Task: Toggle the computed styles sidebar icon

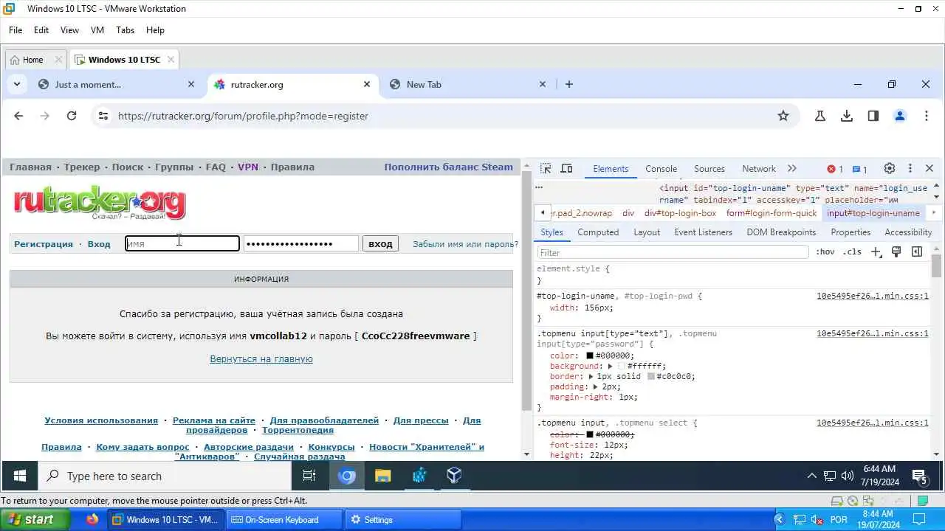Action: click(917, 251)
